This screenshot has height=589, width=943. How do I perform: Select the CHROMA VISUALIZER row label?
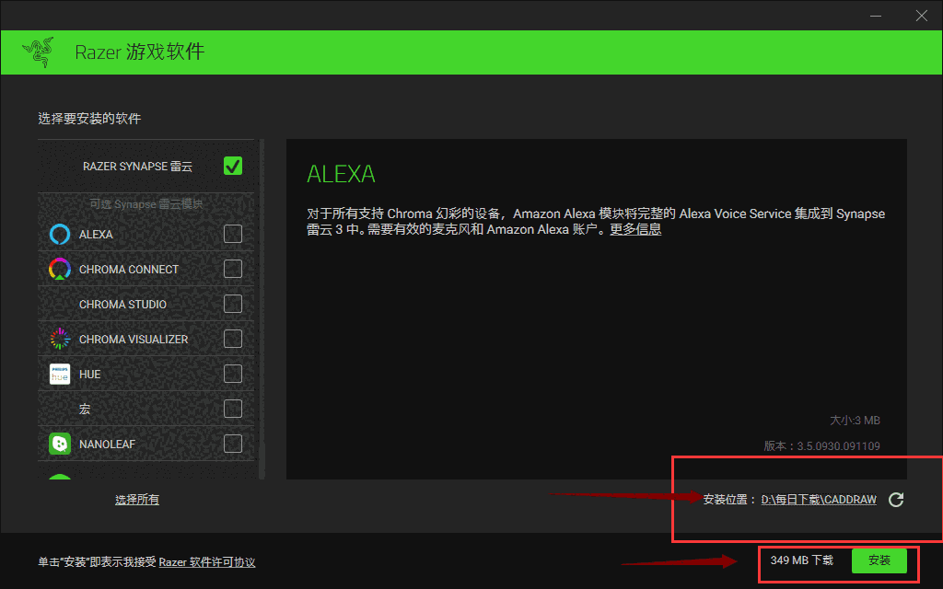pos(134,340)
